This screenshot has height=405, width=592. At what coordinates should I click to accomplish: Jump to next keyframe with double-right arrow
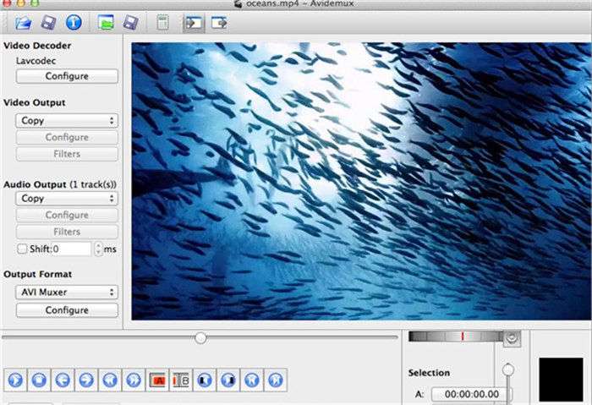click(x=134, y=380)
